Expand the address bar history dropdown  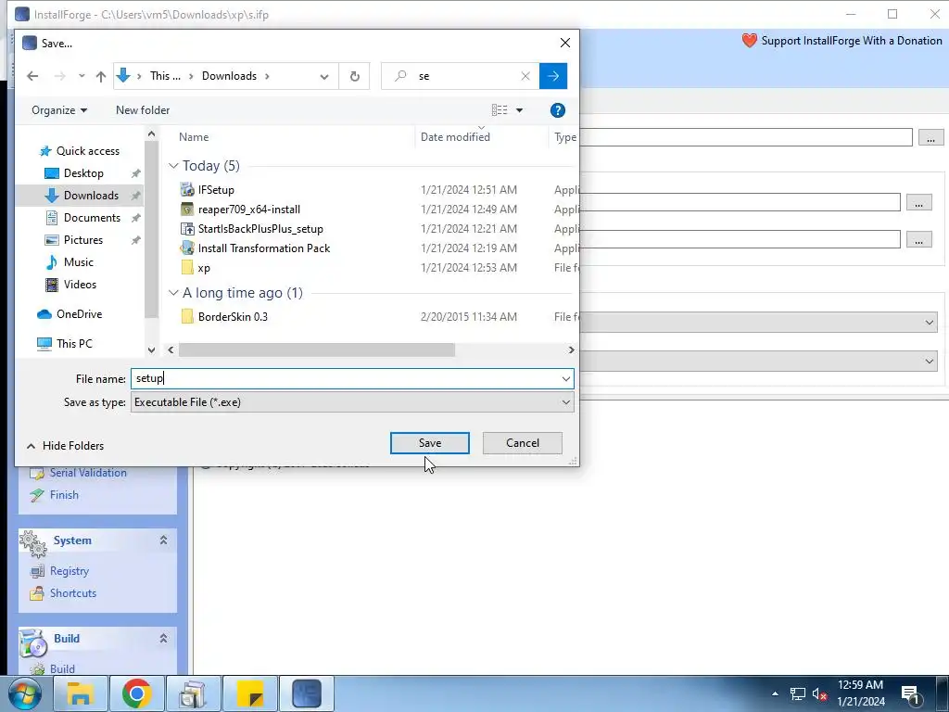click(x=324, y=76)
